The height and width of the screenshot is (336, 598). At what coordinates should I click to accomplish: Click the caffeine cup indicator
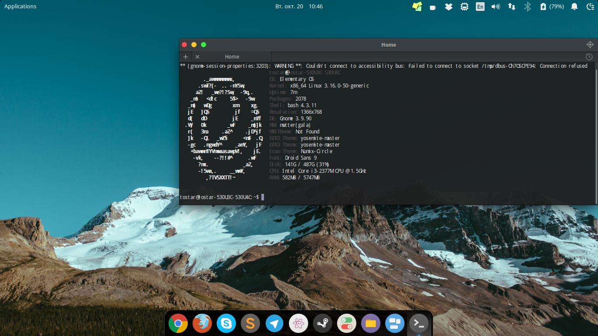tap(433, 7)
